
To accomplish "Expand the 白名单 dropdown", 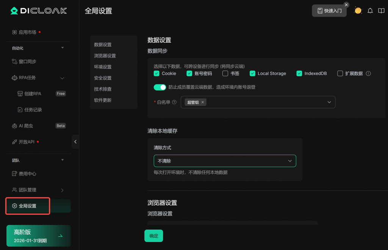I will [329, 102].
